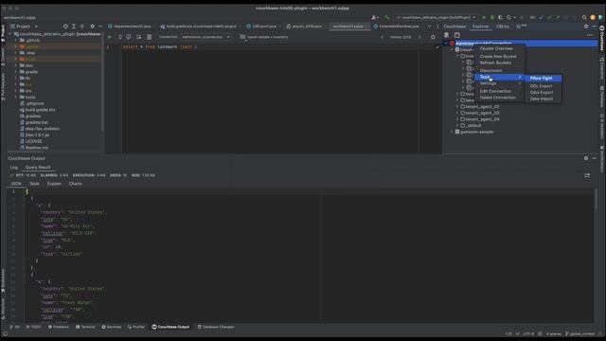Switch to Explain result tab

click(54, 184)
